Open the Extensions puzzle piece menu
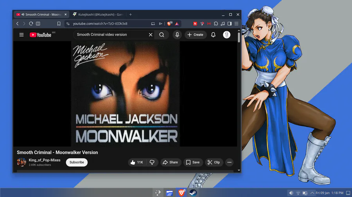This screenshot has width=352, height=197. coord(216,23)
